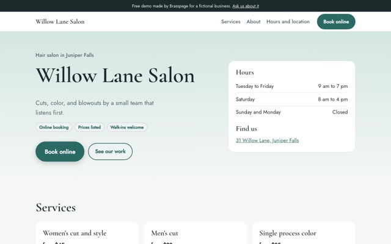Click the 'Sunday and Monday' row label

pyautogui.click(x=258, y=112)
